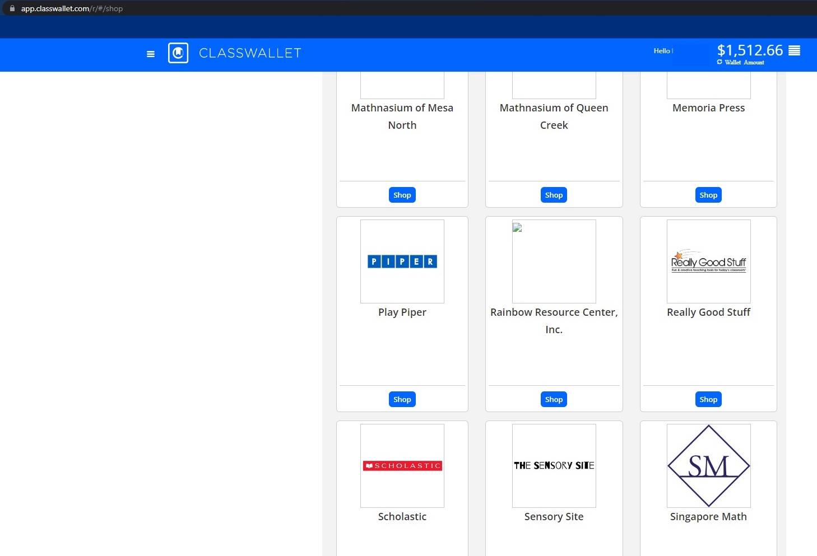Open the wallet list icon beside balance
Viewport: 817px width, 556px height.
(x=794, y=50)
